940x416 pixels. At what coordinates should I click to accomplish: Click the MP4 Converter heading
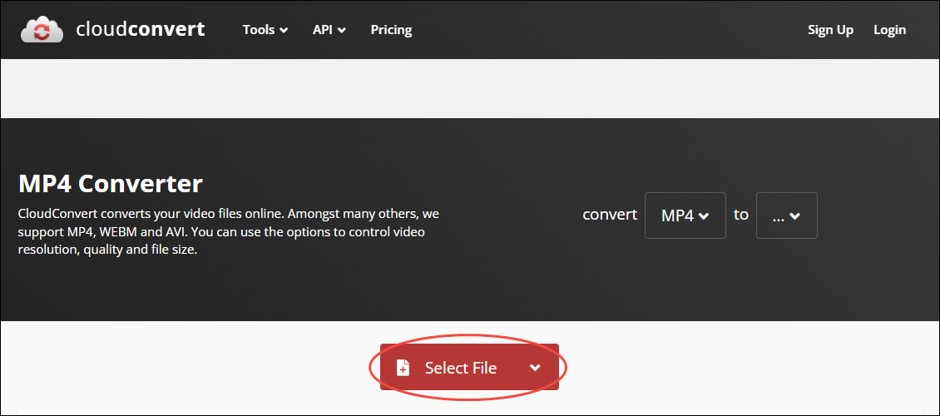(111, 183)
